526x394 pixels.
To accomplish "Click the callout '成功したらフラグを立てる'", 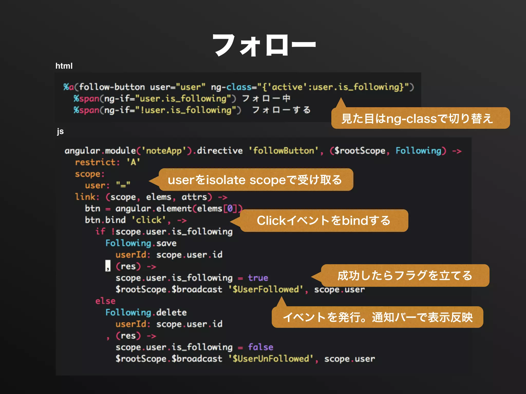I will pyautogui.click(x=405, y=275).
